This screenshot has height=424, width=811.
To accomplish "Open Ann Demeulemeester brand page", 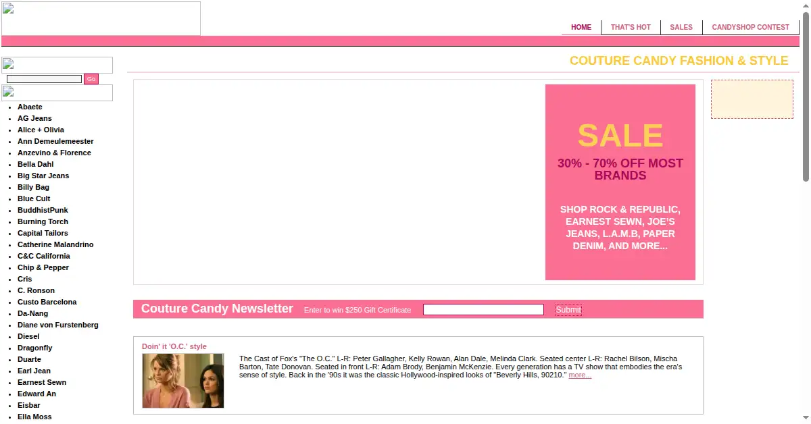I will (x=55, y=141).
